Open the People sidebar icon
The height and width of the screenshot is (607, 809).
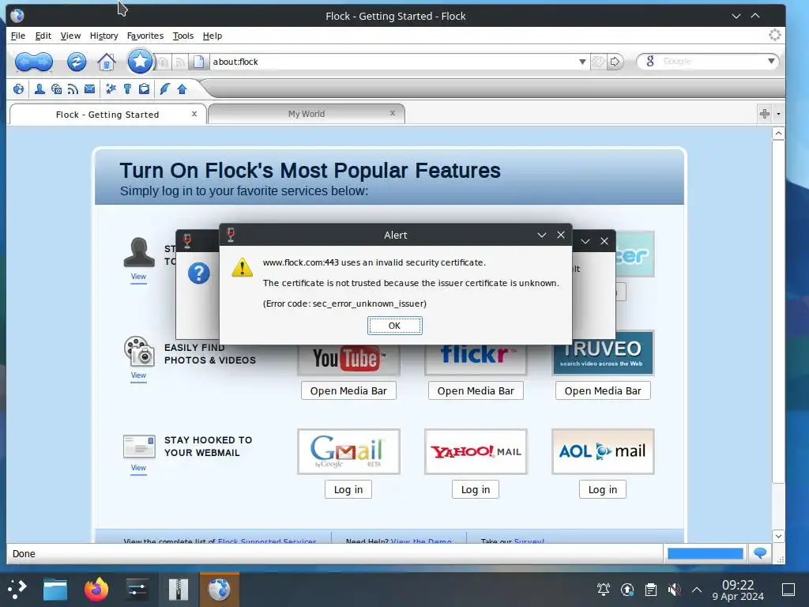40,89
